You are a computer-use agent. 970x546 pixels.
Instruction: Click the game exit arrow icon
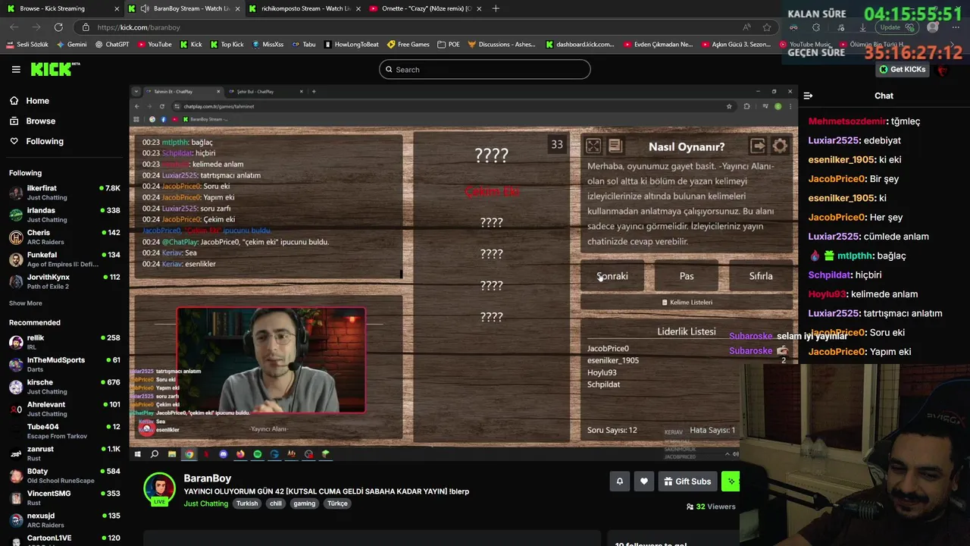tap(757, 146)
